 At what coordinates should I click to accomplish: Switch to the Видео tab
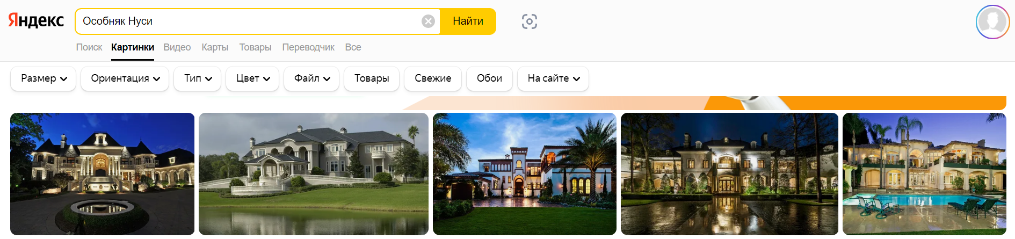tap(177, 47)
